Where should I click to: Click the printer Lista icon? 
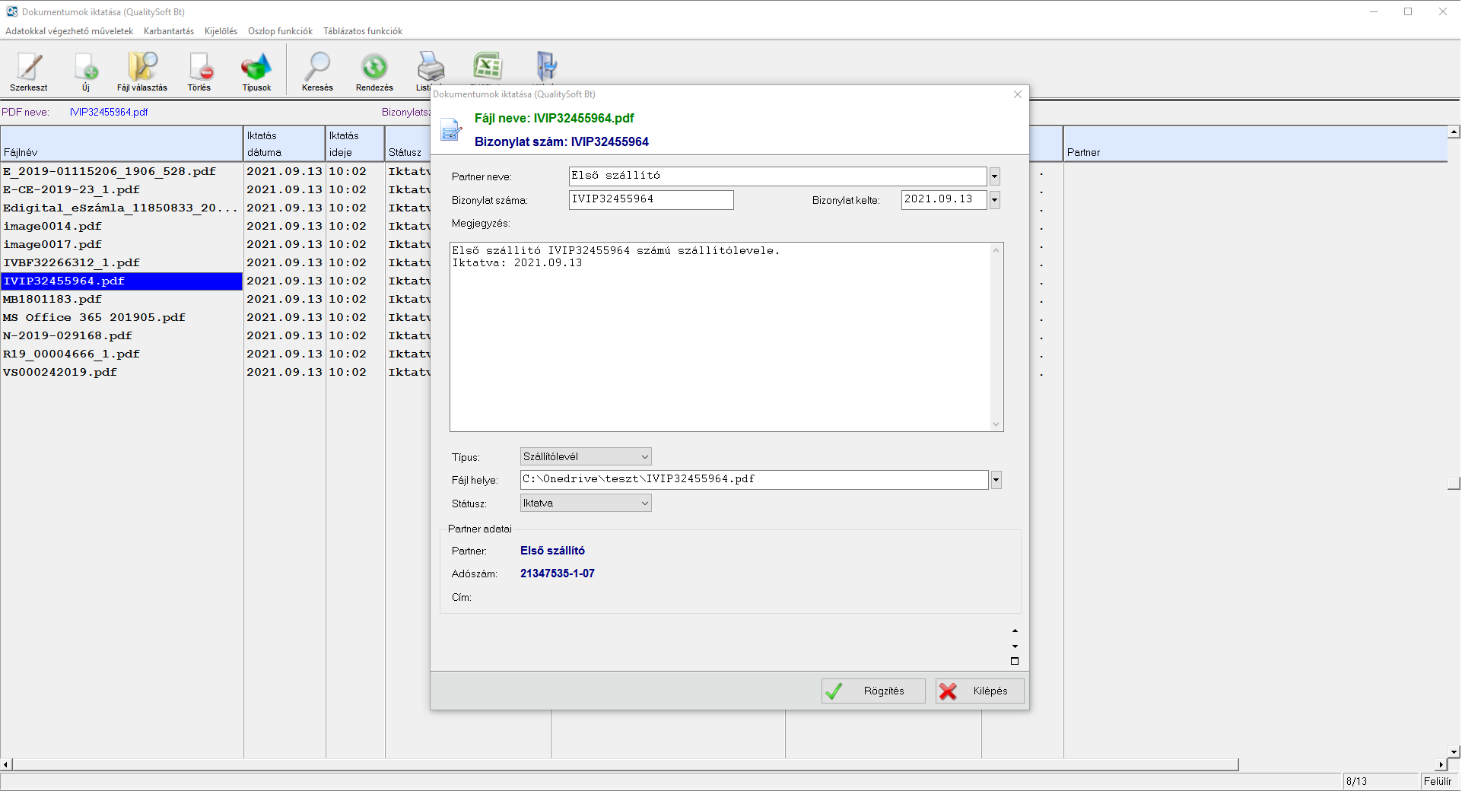point(430,68)
